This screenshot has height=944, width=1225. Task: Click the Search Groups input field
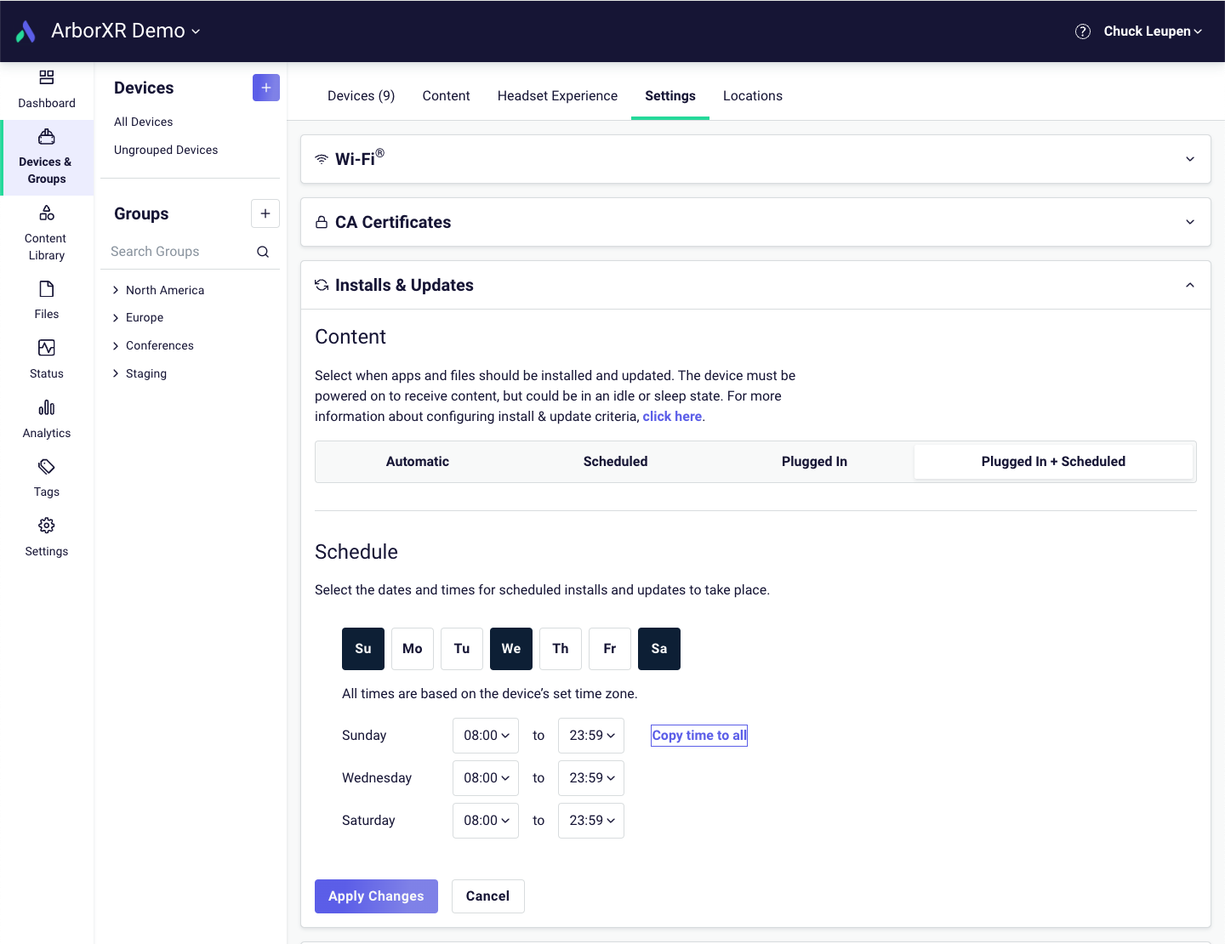(179, 252)
